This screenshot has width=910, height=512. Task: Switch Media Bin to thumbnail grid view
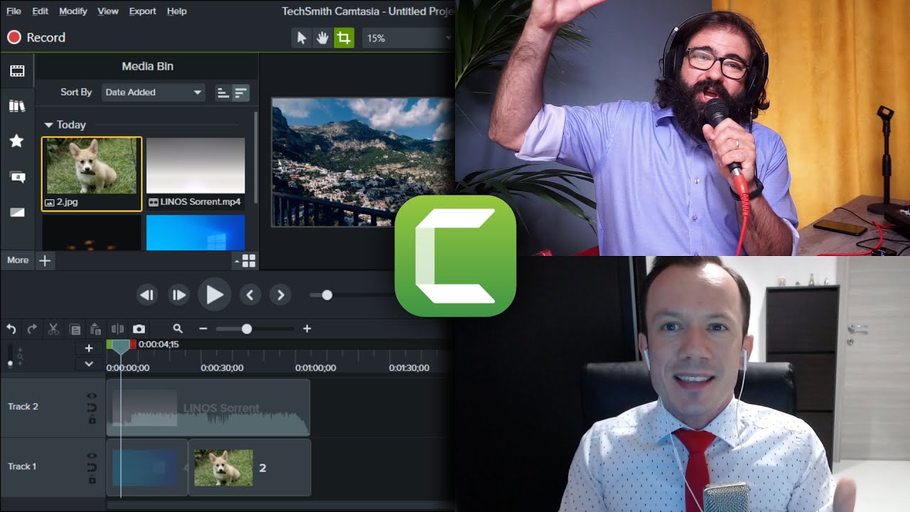(x=249, y=261)
